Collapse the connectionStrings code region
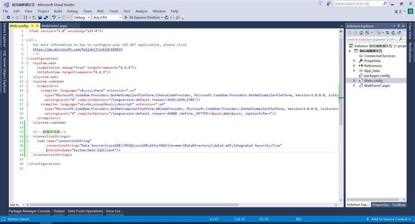 click(27, 136)
